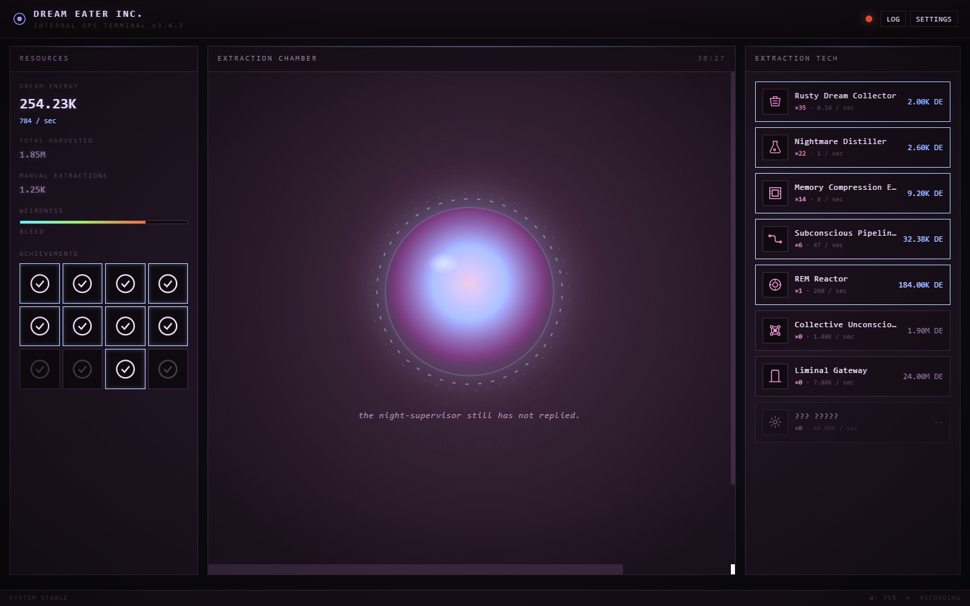
Task: Click the ACHIEVEMENTS section label
Action: point(48,254)
